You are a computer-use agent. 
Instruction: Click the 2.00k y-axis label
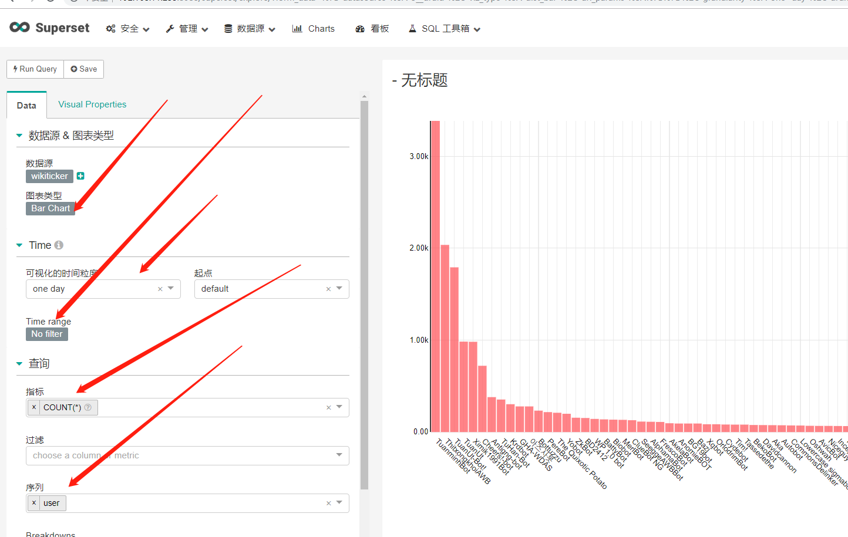tap(419, 248)
